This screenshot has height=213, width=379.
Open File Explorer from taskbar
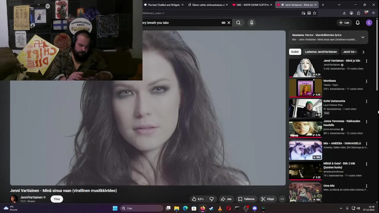coord(177,208)
